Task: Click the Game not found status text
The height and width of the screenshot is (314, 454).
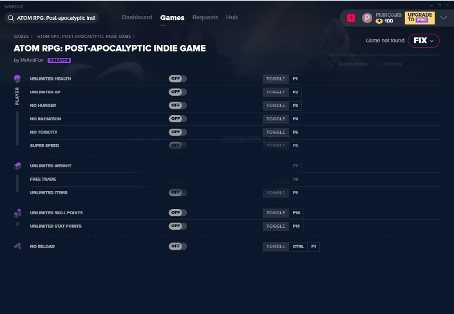Action: click(x=385, y=41)
